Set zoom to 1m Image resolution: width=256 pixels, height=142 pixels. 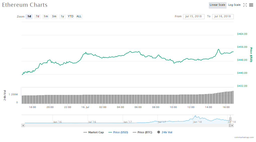(x=46, y=16)
